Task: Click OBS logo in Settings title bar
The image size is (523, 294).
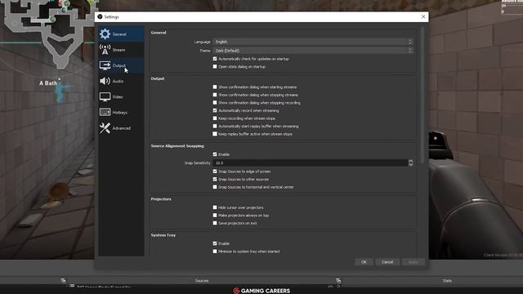Action: coord(100,16)
